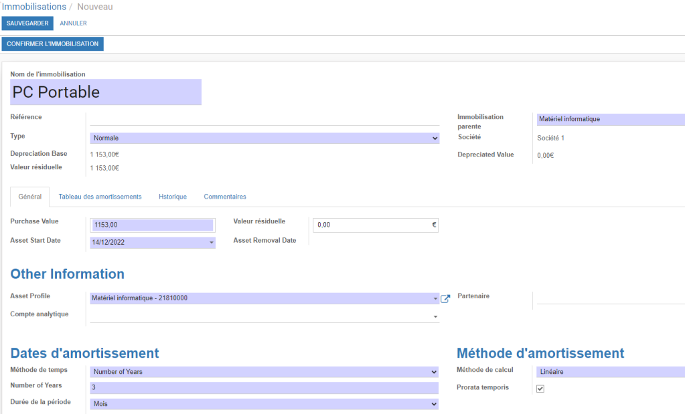Viewport: 685px width, 414px height.
Task: Click the Référence input field
Action: click(x=264, y=119)
